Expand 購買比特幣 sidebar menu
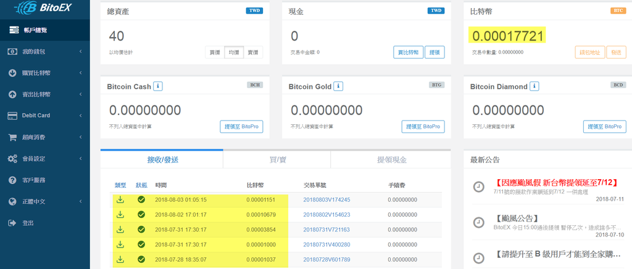The height and width of the screenshot is (269, 632). point(81,73)
